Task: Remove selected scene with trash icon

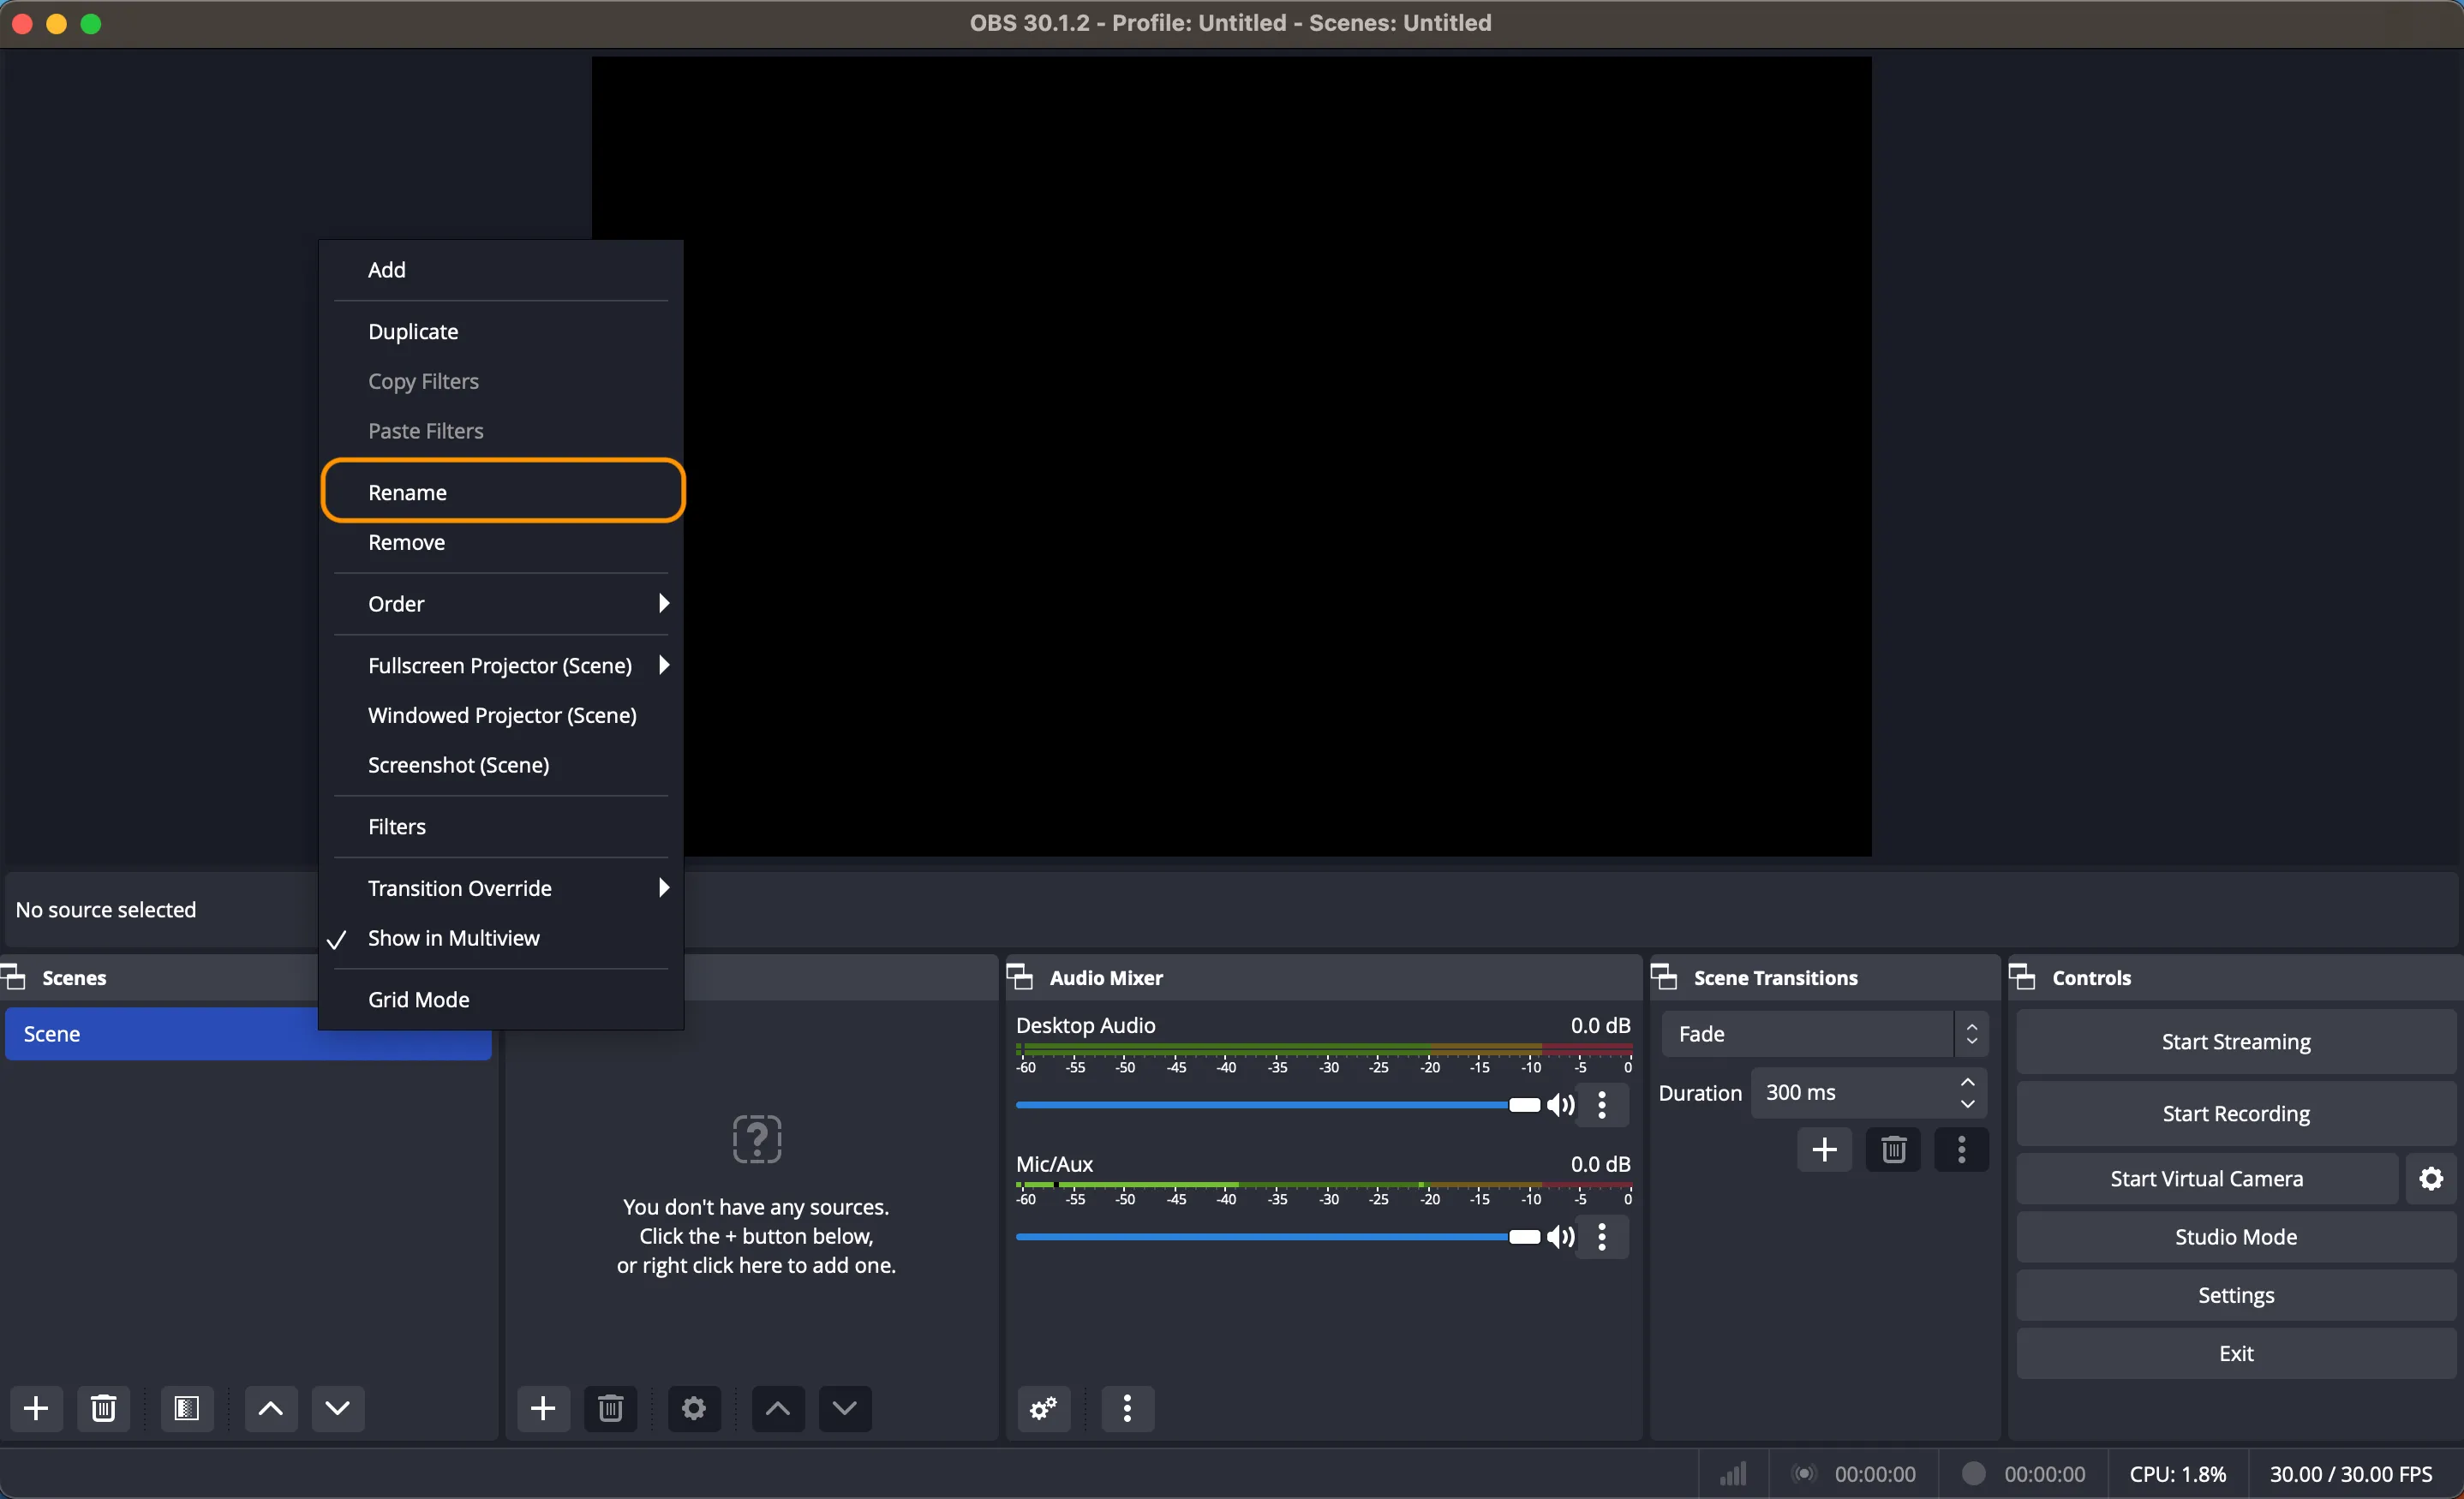Action: [103, 1408]
